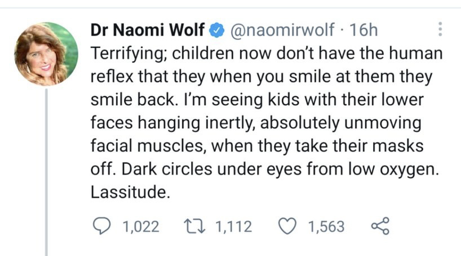Open Naomi Wolf's profile picture
This screenshot has height=256, width=461.
point(45,53)
